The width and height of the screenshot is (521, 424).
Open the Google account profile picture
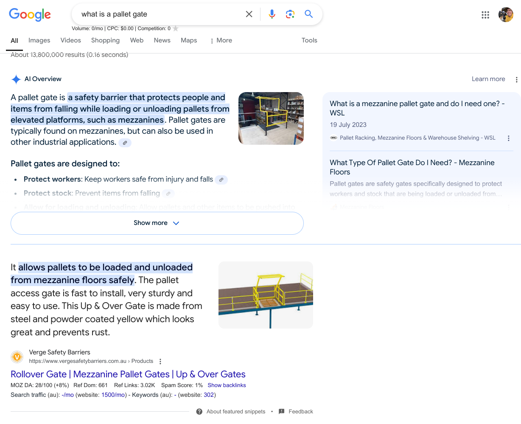click(506, 15)
